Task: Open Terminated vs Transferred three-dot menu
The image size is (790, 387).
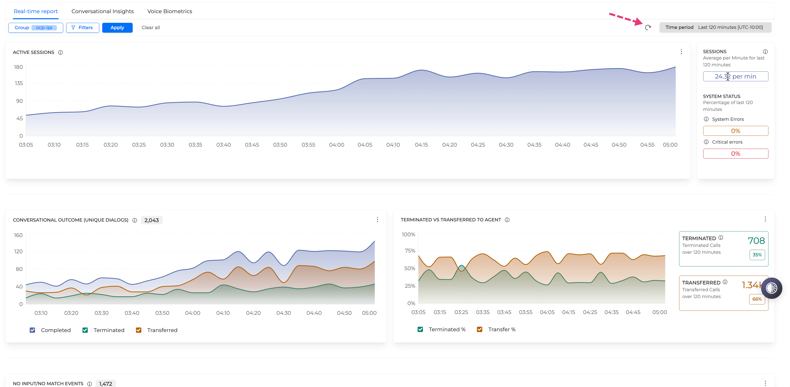Action: point(765,219)
